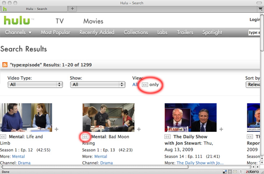
Task: Open a new browser tab with plus button
Action: (x=73, y=9)
